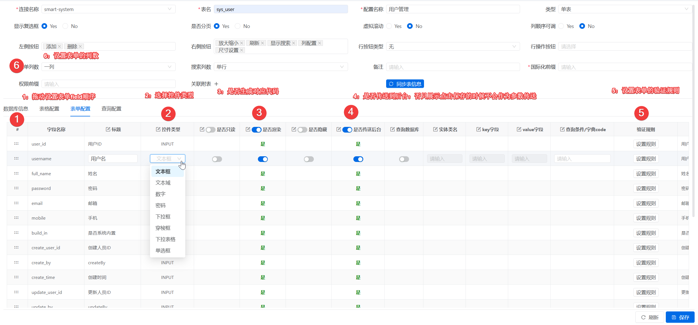
Task: Enable the 是否只读 toggle for username row
Action: click(217, 159)
